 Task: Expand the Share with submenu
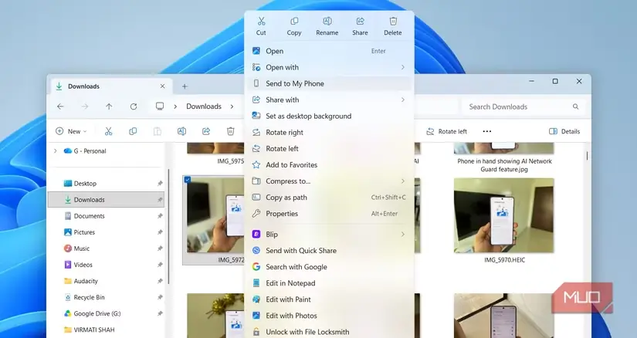[x=329, y=100]
